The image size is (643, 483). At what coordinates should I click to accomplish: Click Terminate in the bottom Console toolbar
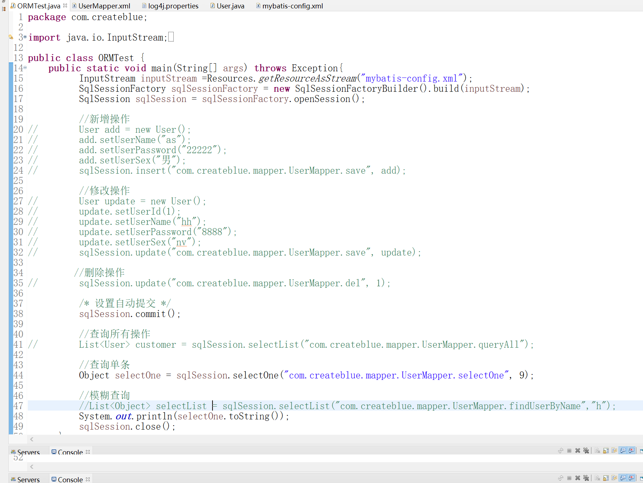[569, 478]
